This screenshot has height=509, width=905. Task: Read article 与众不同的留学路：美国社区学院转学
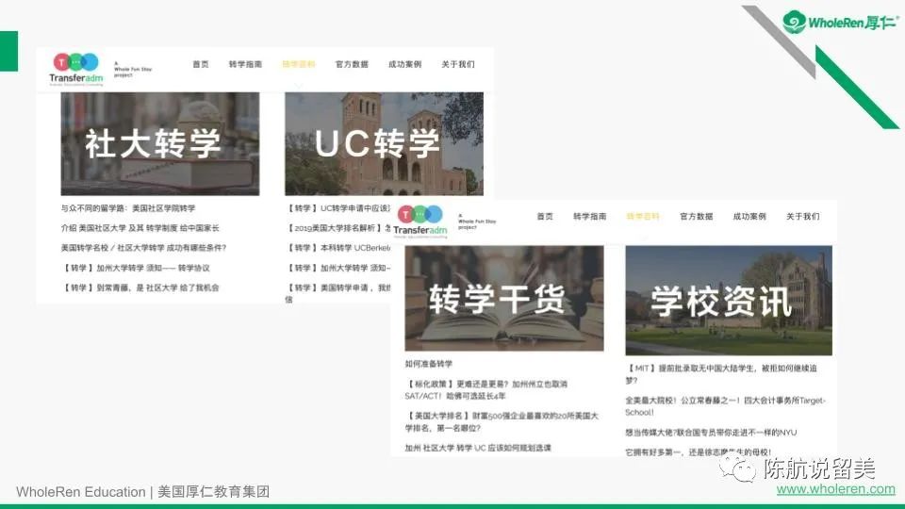[x=128, y=208]
